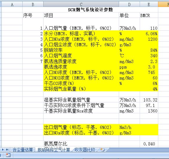Select the 340 temperature value cell
This screenshot has height=159, width=169.
(x=149, y=56)
